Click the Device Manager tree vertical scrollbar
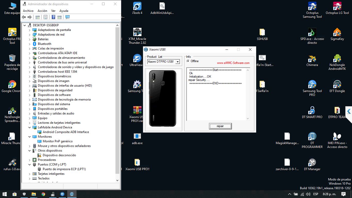 (118, 100)
